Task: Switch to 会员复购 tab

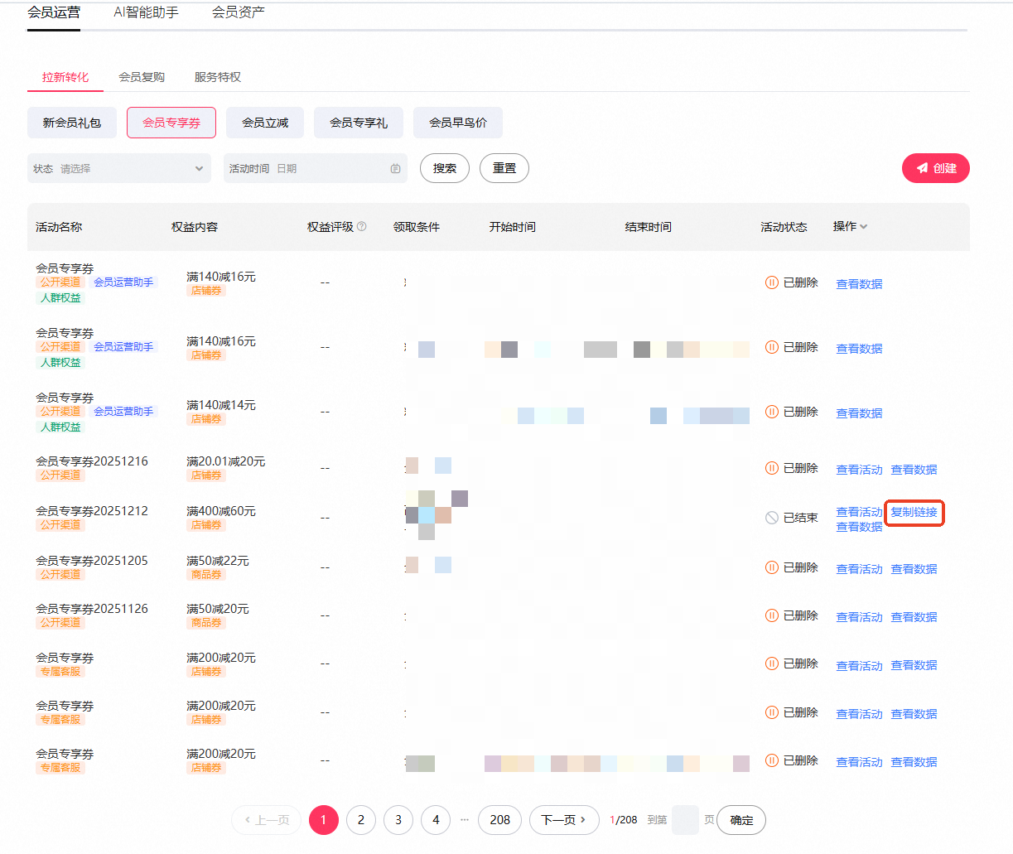Action: point(142,77)
